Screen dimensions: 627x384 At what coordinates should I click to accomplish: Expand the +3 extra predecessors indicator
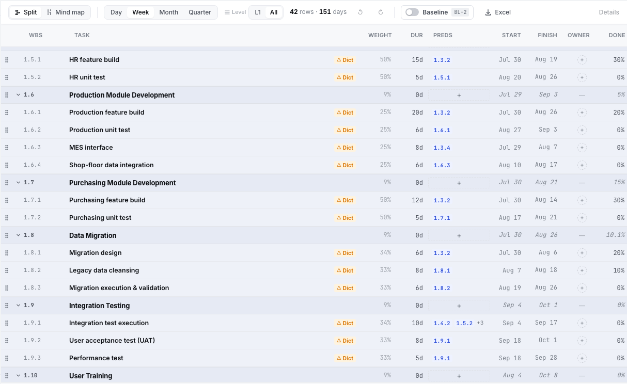pyautogui.click(x=480, y=323)
